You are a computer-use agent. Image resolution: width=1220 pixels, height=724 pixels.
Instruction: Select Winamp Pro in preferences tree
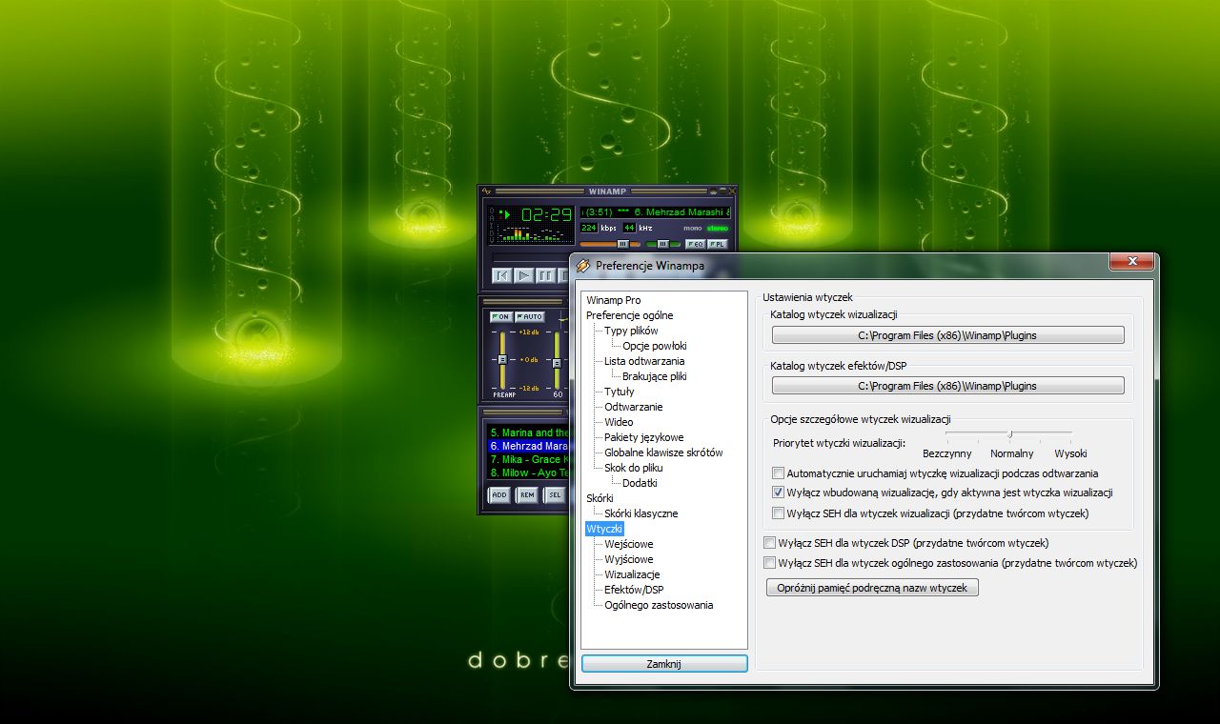click(613, 300)
